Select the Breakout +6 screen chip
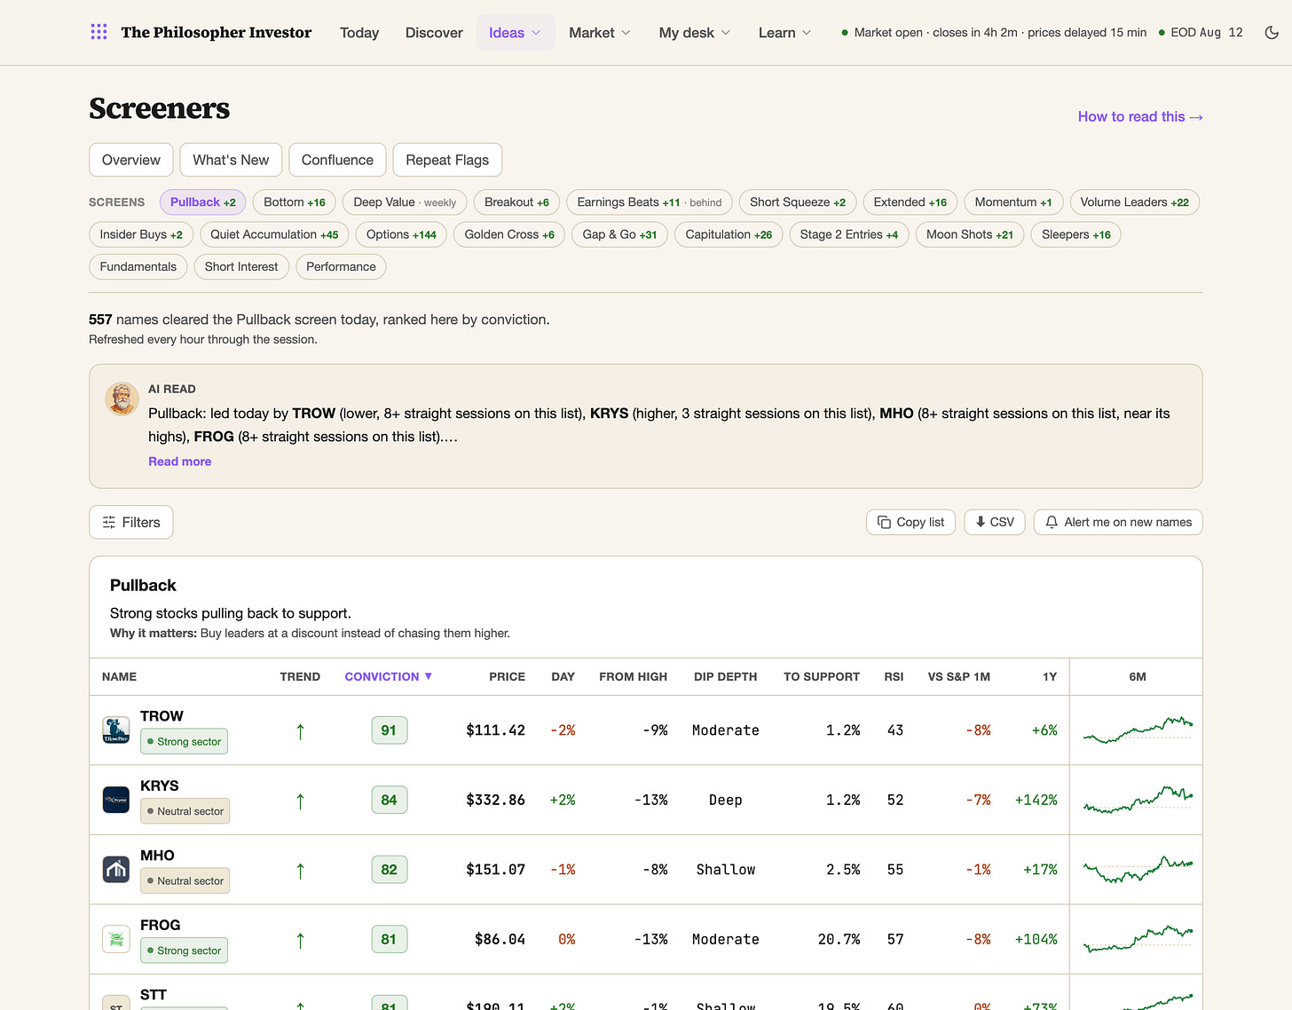 pyautogui.click(x=516, y=202)
